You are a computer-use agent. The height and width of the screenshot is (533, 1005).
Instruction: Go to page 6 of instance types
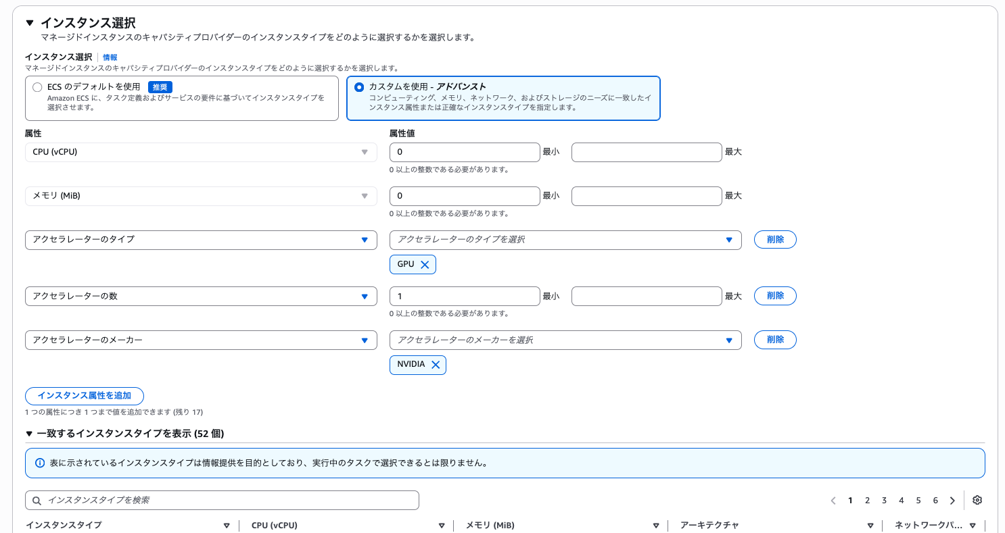click(x=935, y=501)
